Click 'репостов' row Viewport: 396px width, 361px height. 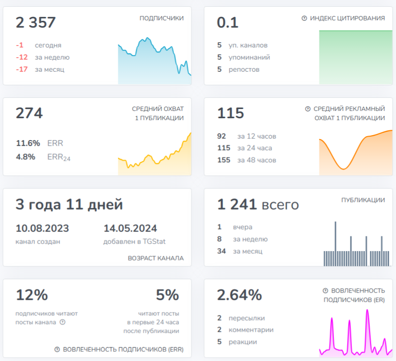click(238, 69)
